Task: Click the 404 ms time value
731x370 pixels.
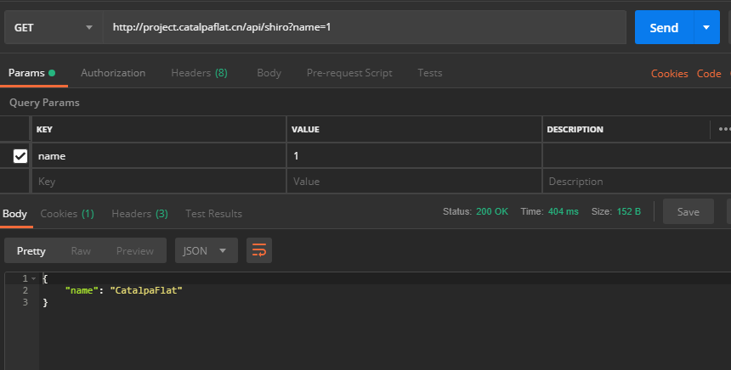Action: (x=564, y=211)
